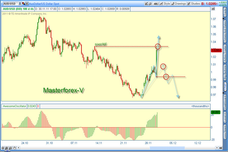Open the Style menu
This screenshot has width=228, height=152.
click(x=165, y=4)
